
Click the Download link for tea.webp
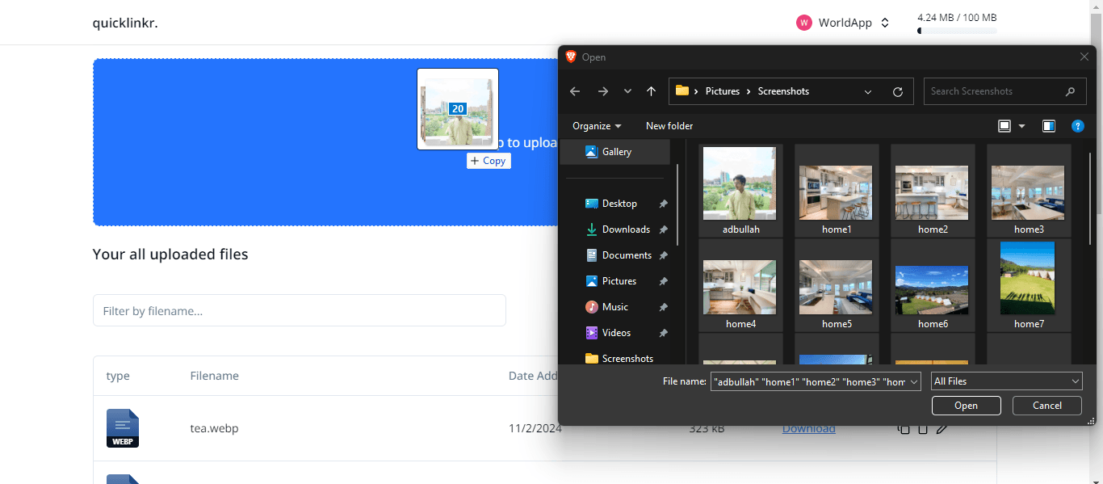tap(808, 428)
